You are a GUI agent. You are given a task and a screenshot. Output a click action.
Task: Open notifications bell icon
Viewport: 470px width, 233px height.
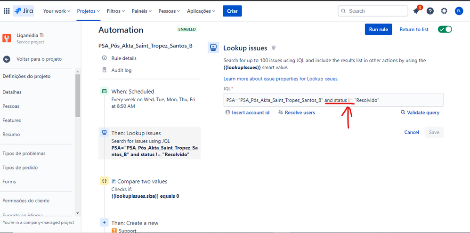coord(416,11)
